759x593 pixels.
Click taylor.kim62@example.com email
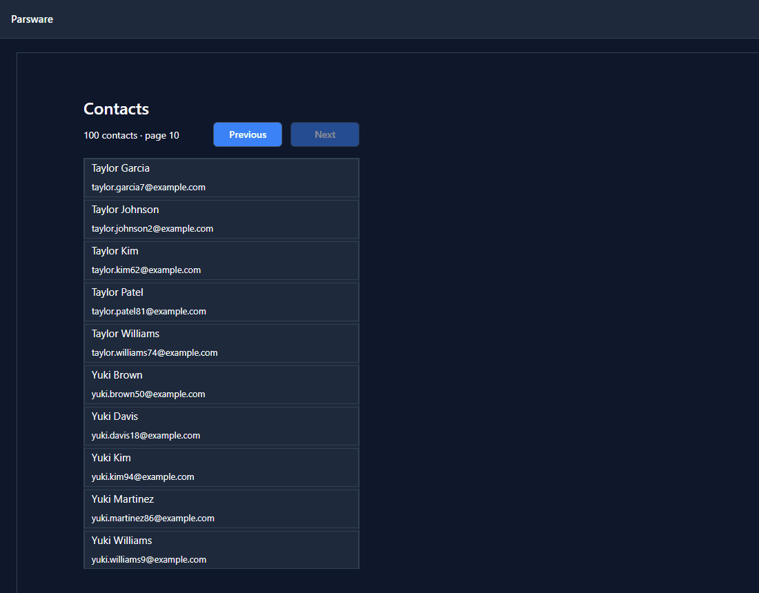tap(146, 270)
